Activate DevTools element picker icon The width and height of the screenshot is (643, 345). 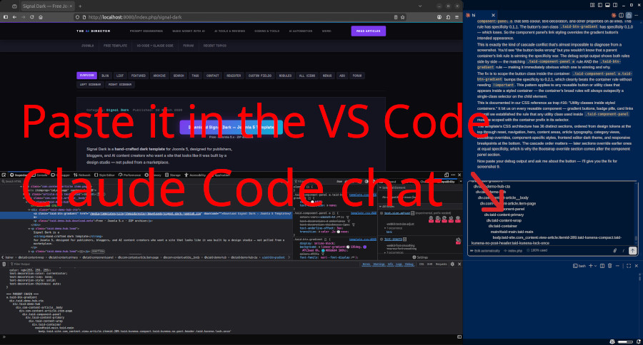coord(4,175)
